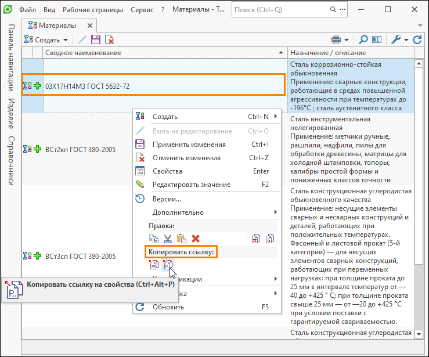Open the printer dropdown arrow
The image size is (429, 357).
click(347, 40)
